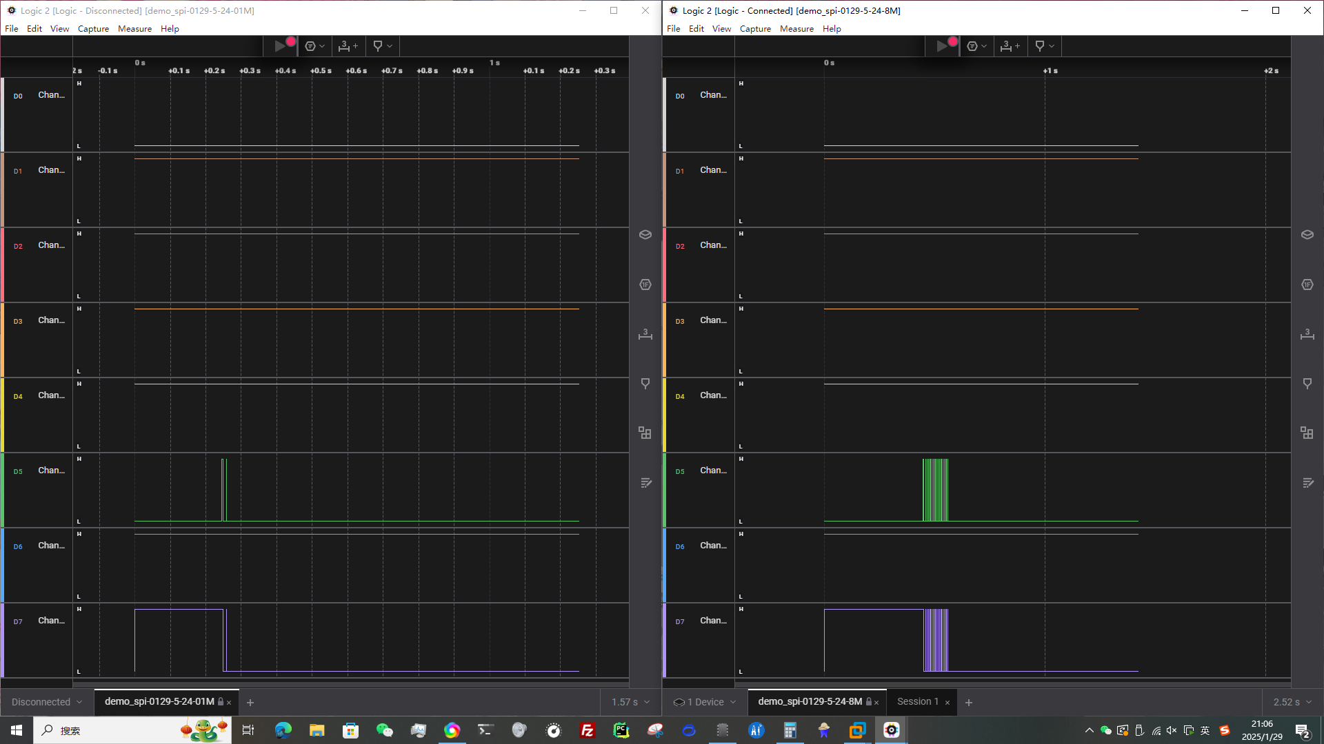Open the 1 Device dropdown
This screenshot has height=744, width=1324.
click(x=705, y=702)
